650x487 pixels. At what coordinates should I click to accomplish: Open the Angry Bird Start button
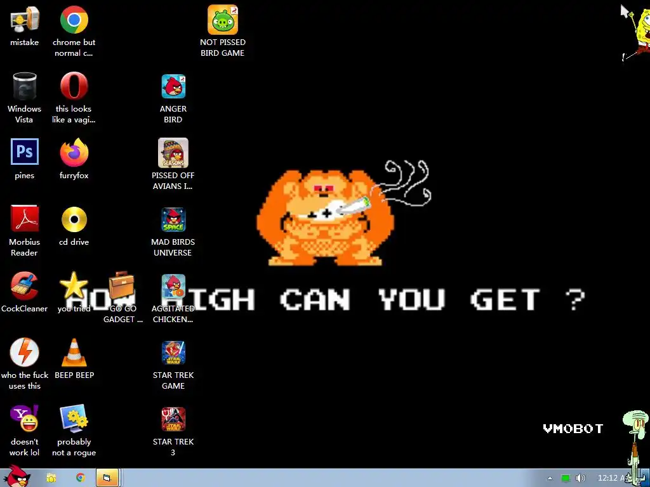point(17,476)
